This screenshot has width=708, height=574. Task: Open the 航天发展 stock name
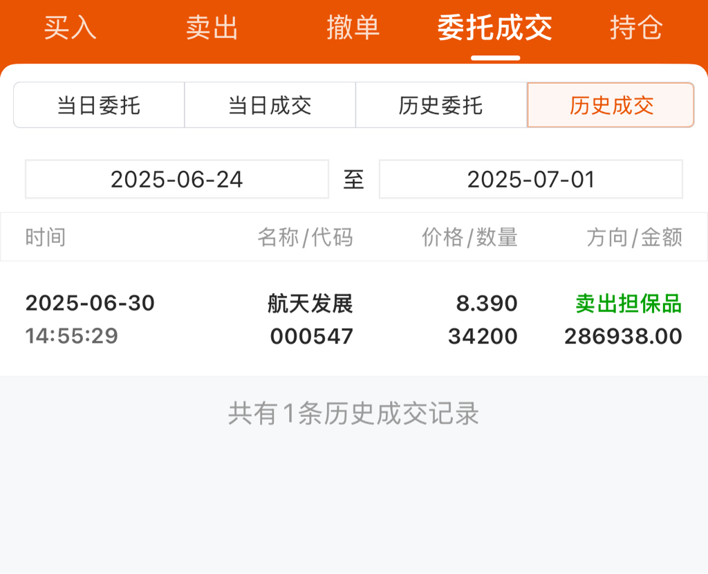point(310,304)
